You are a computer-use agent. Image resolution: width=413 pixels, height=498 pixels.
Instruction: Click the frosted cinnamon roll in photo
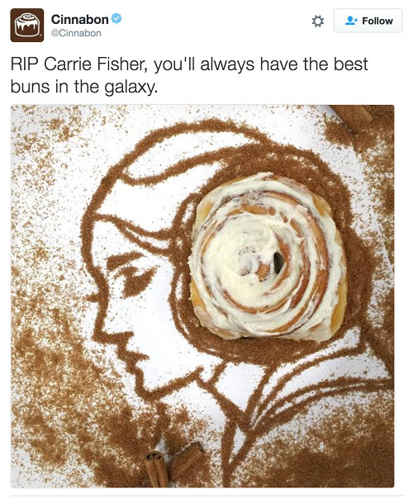(268, 257)
